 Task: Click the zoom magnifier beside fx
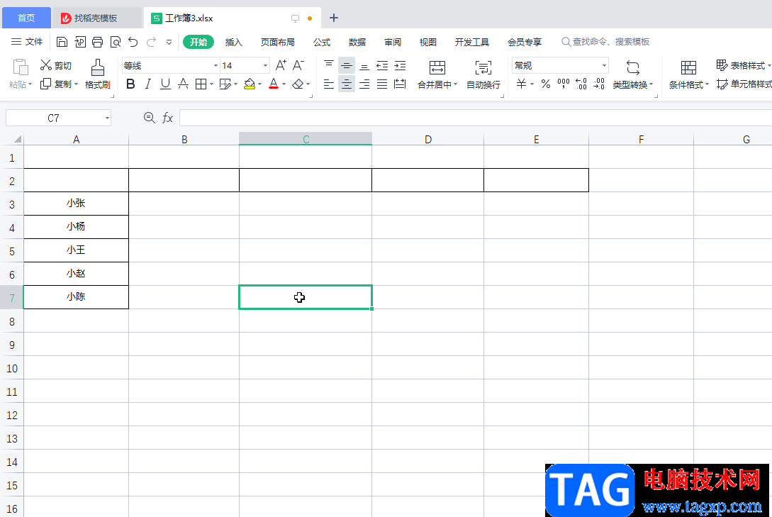[x=149, y=118]
